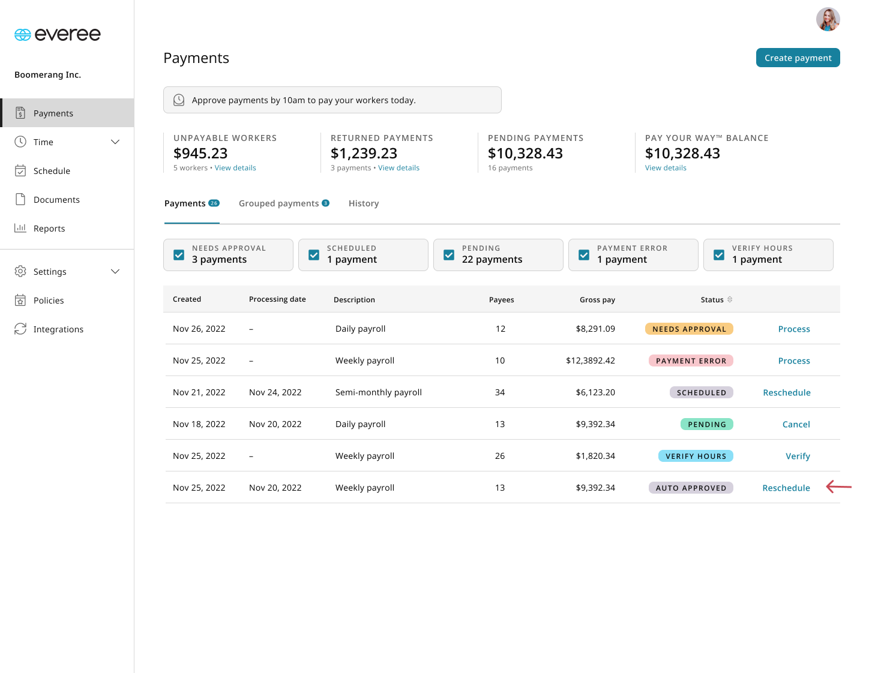
Task: Sort table by Status column arrows
Action: click(730, 299)
